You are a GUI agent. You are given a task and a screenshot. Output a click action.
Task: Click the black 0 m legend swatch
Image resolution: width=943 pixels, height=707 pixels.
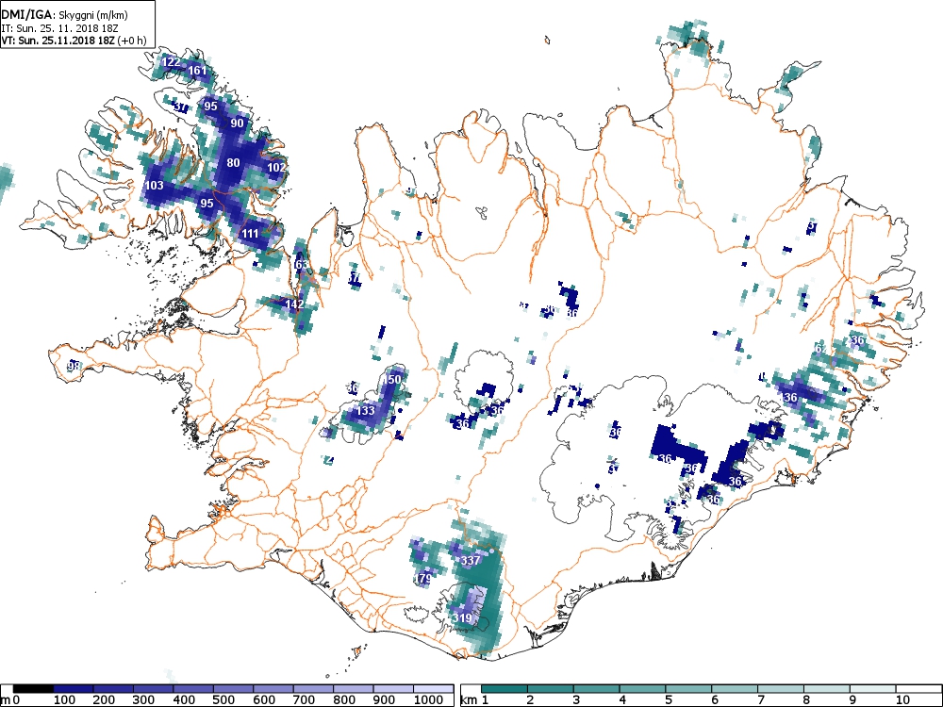[x=33, y=689]
